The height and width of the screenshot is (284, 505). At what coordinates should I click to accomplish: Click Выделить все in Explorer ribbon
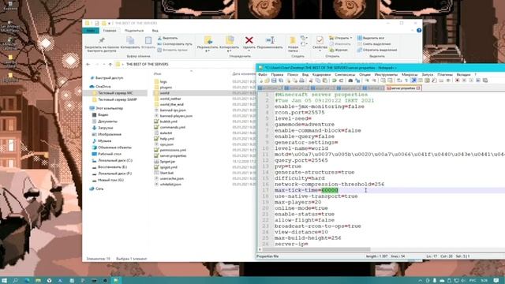coord(371,38)
